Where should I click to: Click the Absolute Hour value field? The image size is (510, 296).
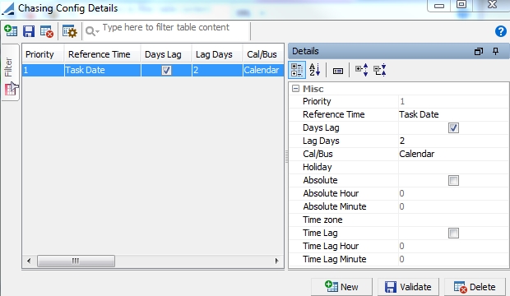pyautogui.click(x=453, y=193)
